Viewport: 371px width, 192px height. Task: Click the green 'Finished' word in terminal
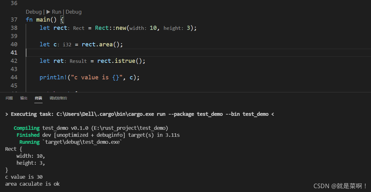(x=28, y=135)
